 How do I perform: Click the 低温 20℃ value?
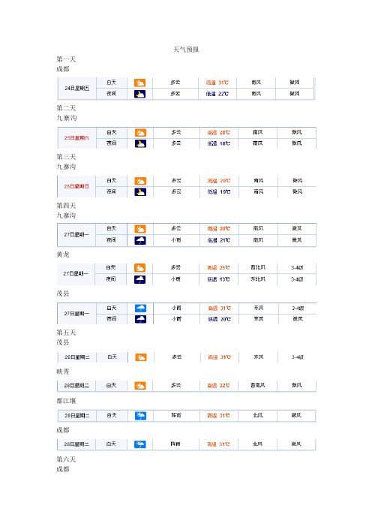click(219, 319)
